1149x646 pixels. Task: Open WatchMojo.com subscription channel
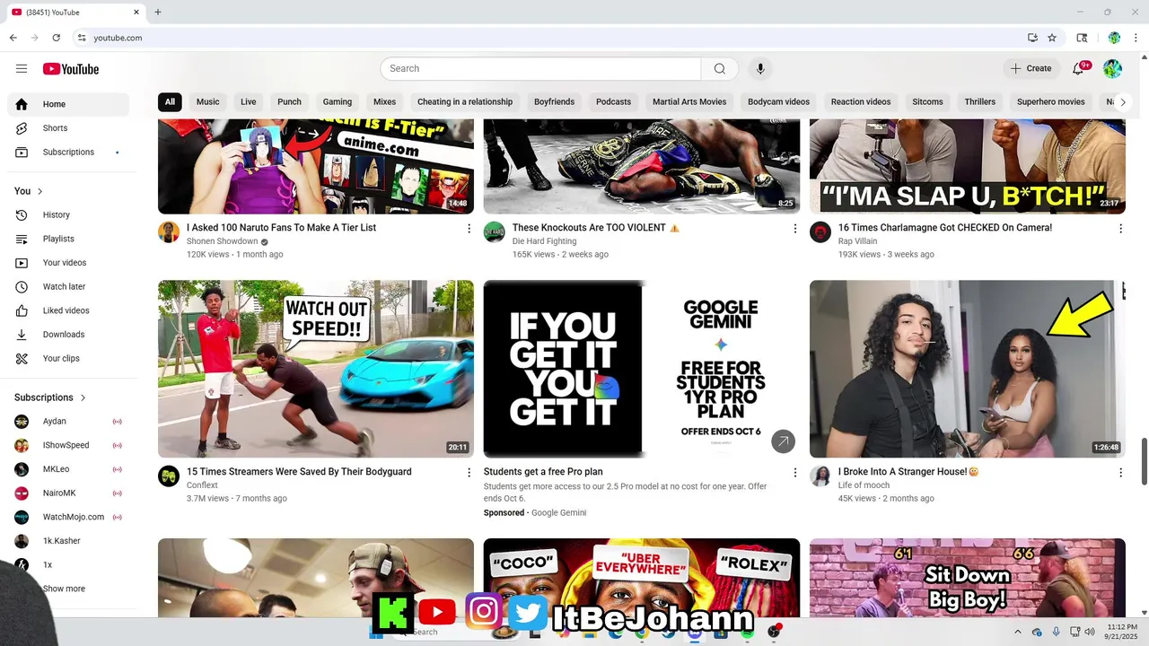pyautogui.click(x=68, y=517)
